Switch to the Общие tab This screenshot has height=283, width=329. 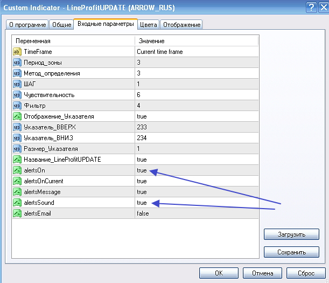click(x=62, y=25)
